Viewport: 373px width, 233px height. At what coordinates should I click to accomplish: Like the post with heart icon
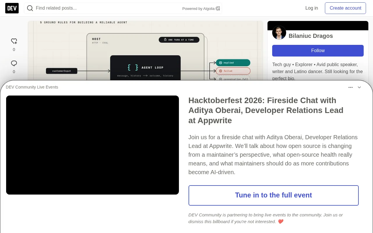(14, 41)
